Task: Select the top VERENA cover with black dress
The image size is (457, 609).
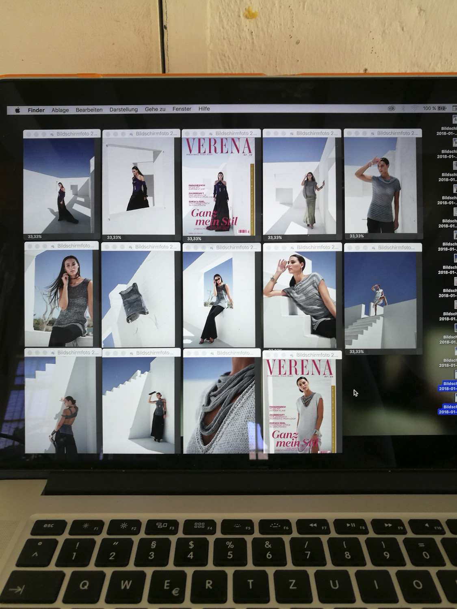Action: pyautogui.click(x=219, y=187)
